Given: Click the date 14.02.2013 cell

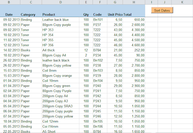Looking at the screenshot, I should pyautogui.click(x=10, y=50).
